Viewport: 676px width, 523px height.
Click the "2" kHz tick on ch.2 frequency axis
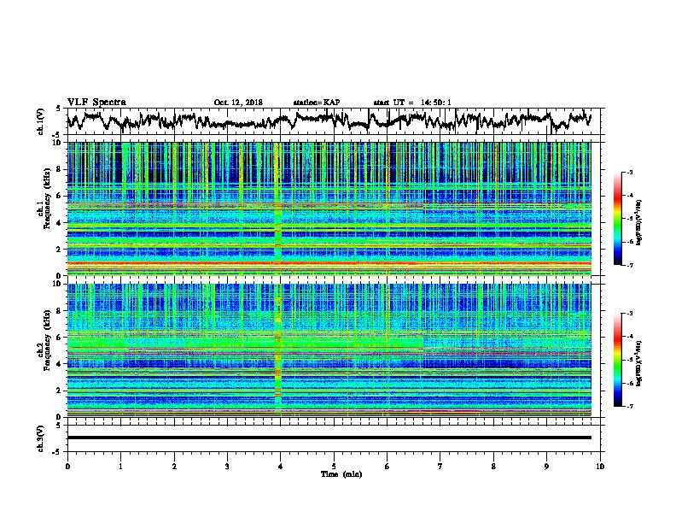61,391
